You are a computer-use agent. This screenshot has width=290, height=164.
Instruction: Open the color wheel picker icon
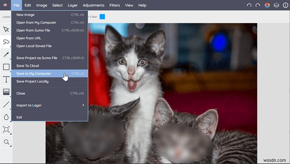267,5
